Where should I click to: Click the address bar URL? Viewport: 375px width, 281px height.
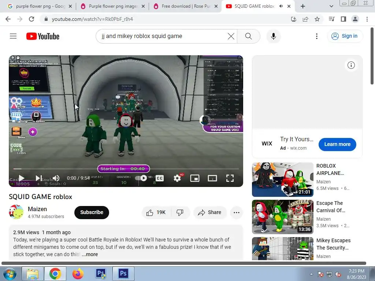92,19
